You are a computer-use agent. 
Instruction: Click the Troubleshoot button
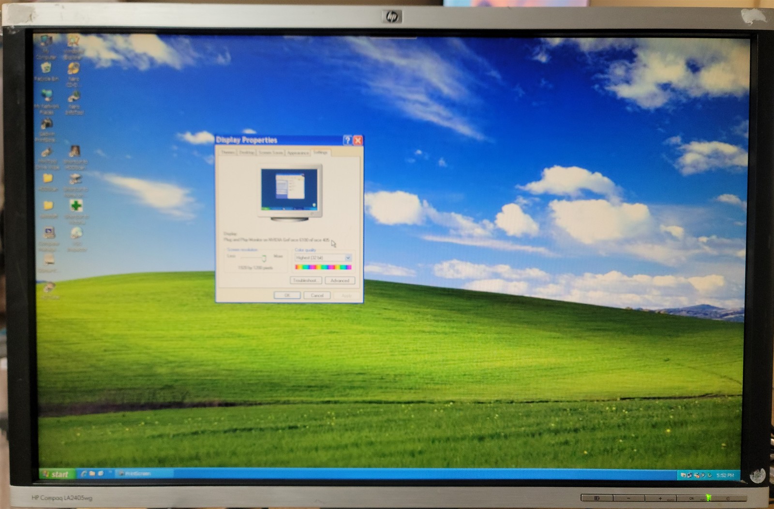pos(306,280)
